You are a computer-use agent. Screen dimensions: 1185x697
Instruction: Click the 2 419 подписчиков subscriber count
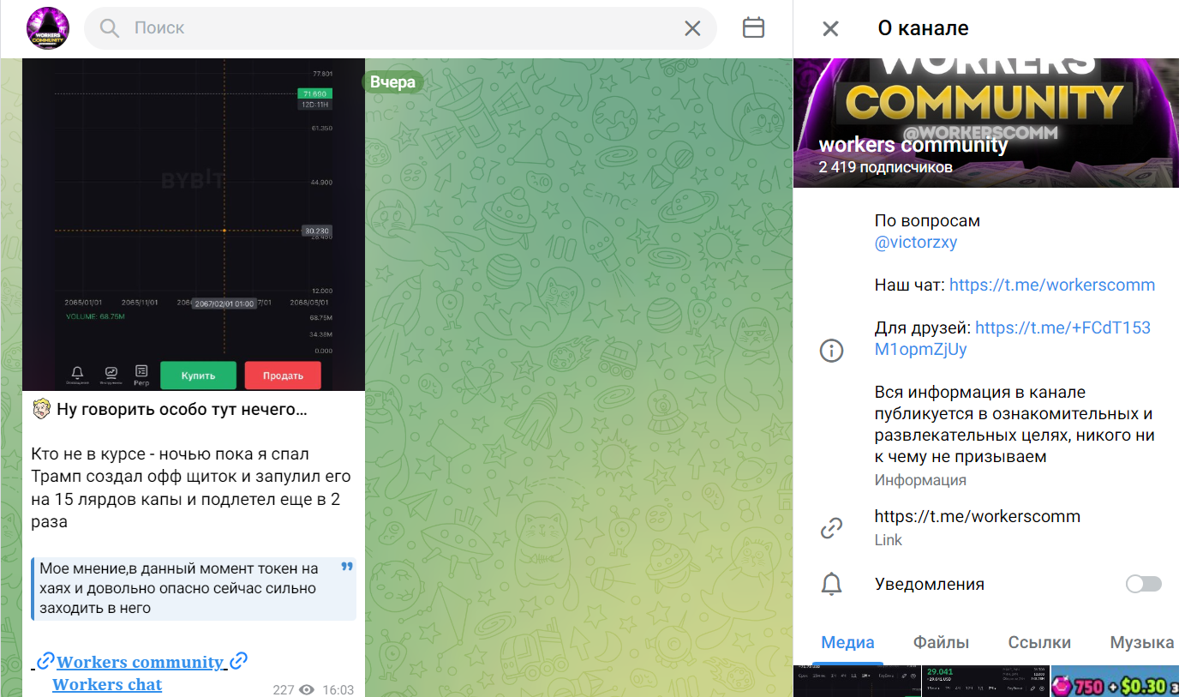885,168
